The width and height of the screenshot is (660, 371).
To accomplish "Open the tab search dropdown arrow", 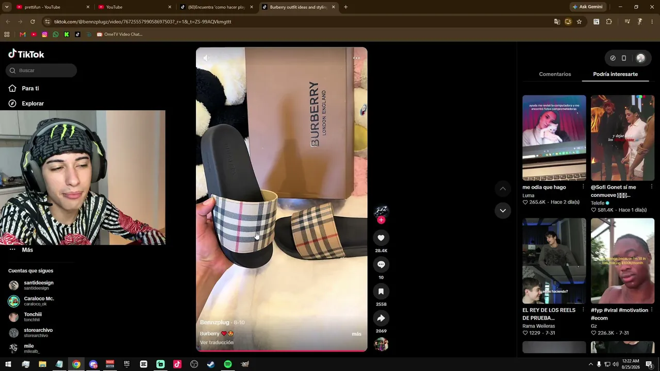I will [x=7, y=7].
